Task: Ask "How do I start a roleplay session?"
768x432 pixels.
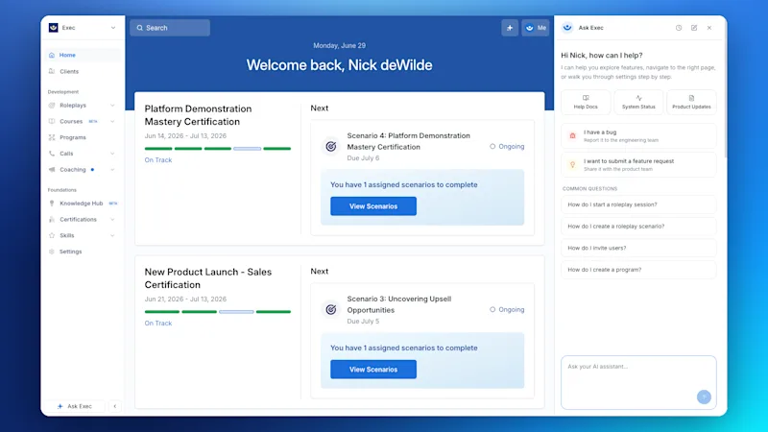Action: 638,204
